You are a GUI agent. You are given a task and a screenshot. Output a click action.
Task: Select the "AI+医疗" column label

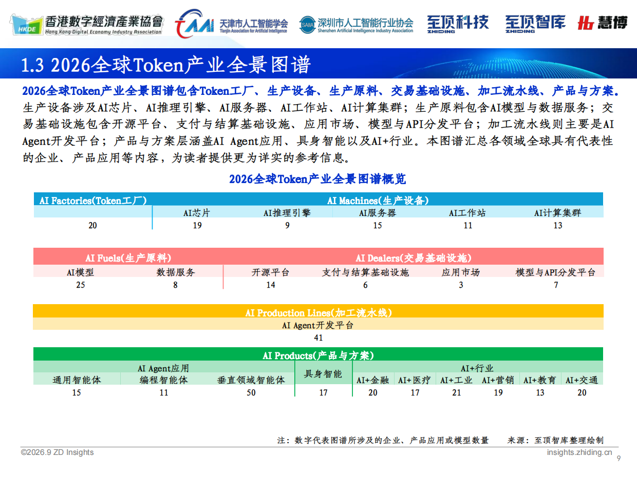(x=415, y=380)
